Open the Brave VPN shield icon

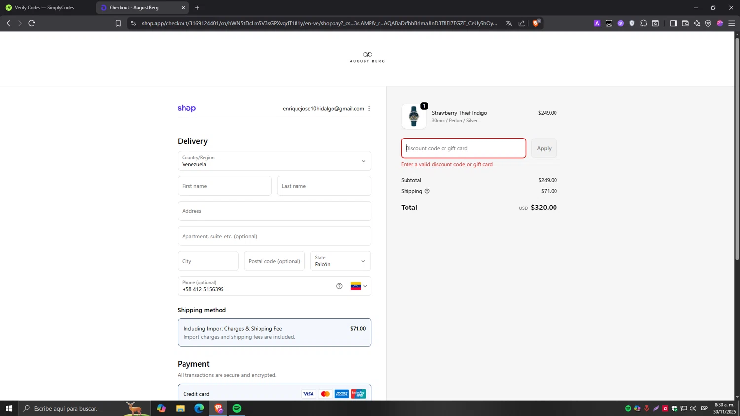click(708, 23)
